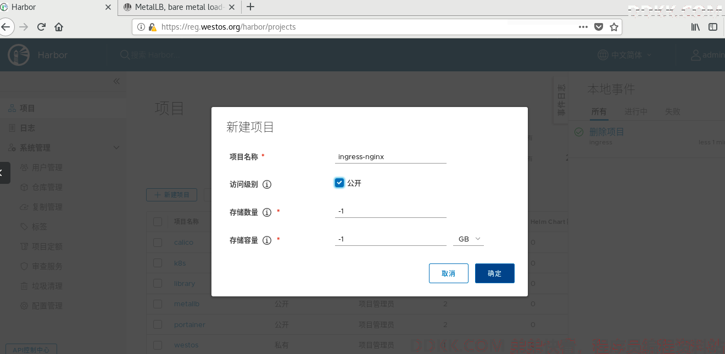Viewport: 725px width, 354px height.
Task: Click browser back arrow button
Action: pyautogui.click(x=5, y=27)
